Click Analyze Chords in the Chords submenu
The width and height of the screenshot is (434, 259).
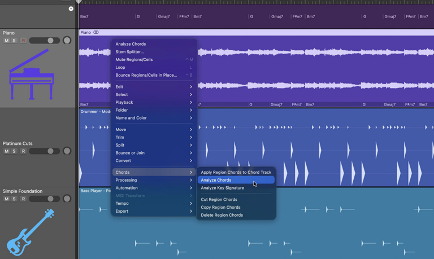pyautogui.click(x=236, y=180)
